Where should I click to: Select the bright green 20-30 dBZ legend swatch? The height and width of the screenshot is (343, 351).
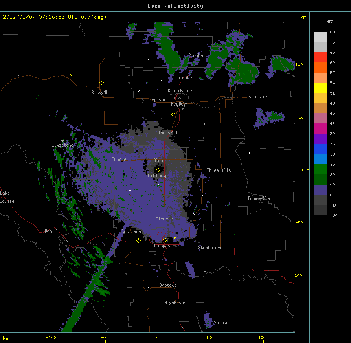[320, 169]
